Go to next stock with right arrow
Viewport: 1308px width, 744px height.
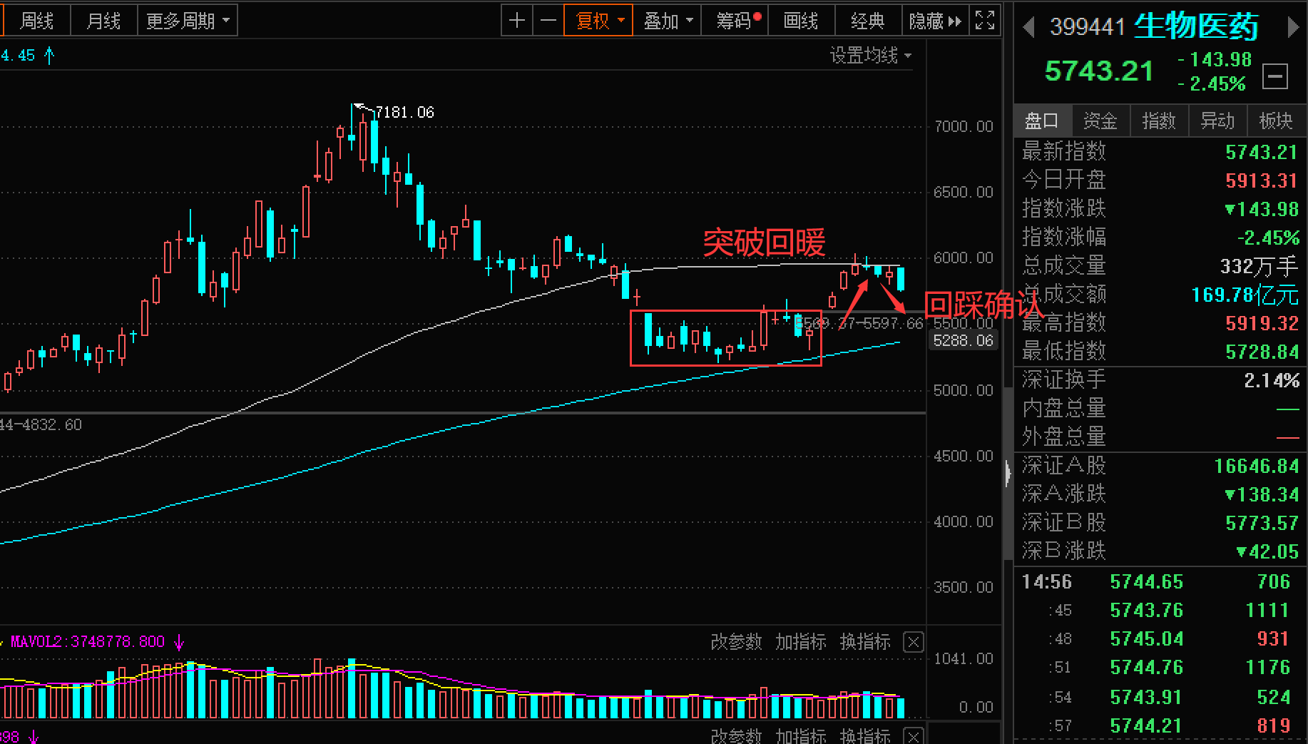coord(1292,27)
